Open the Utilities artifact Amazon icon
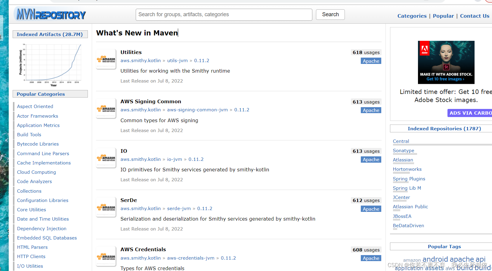Screen dimensions: 492x271 coord(106,59)
